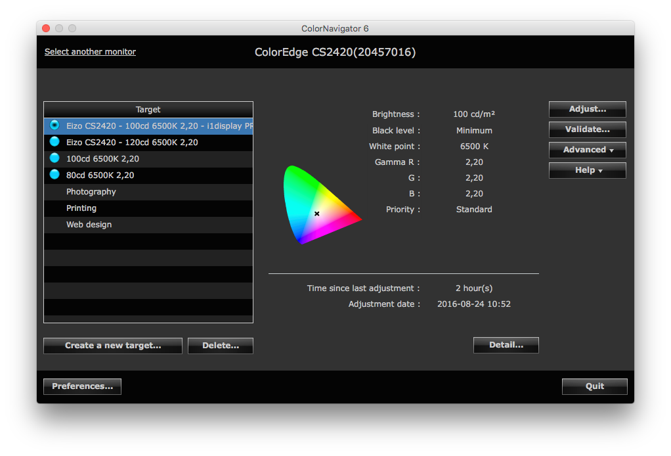Click the white point cross on gamut diagram
671x456 pixels.
(317, 214)
